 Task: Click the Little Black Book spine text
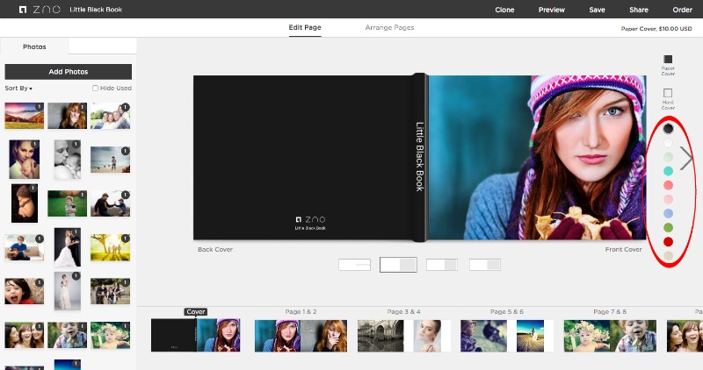click(420, 157)
